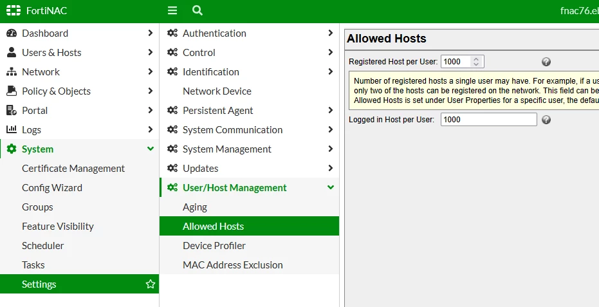Click the Allowed Hosts heading
The width and height of the screenshot is (599, 307).
tap(387, 39)
